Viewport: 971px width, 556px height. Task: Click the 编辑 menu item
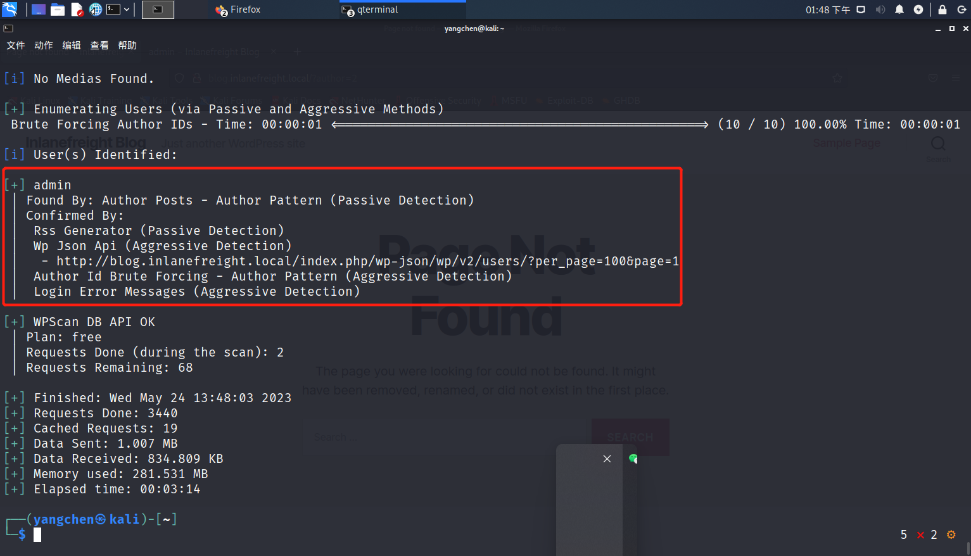71,45
